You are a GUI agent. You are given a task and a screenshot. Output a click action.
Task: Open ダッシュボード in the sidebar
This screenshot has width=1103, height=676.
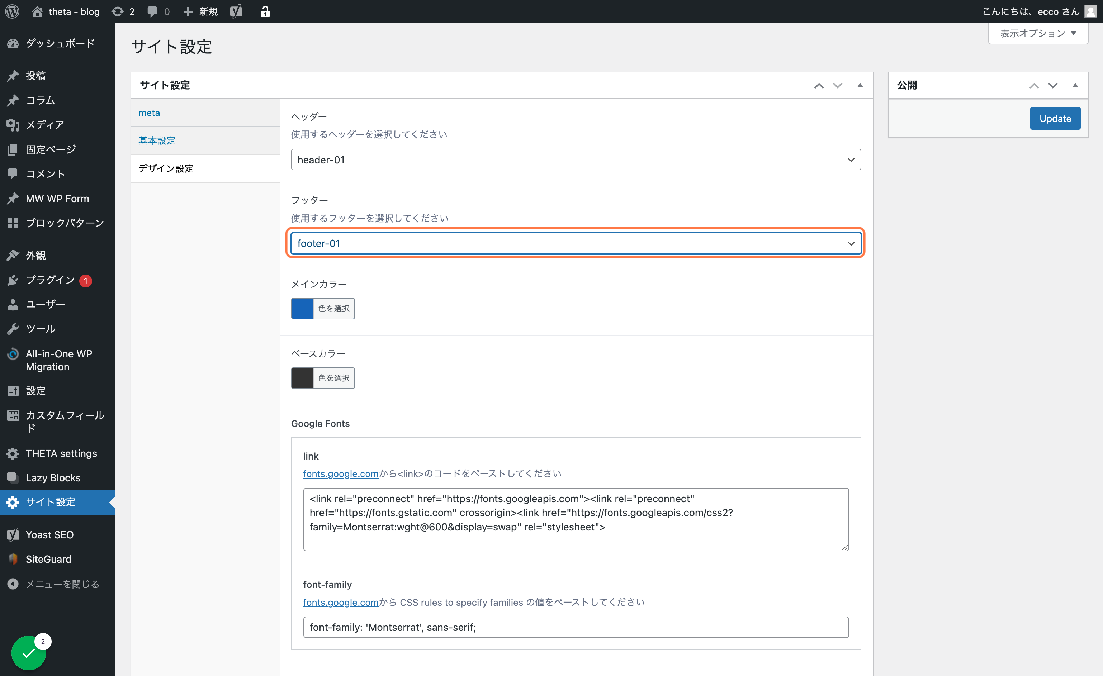click(x=57, y=43)
